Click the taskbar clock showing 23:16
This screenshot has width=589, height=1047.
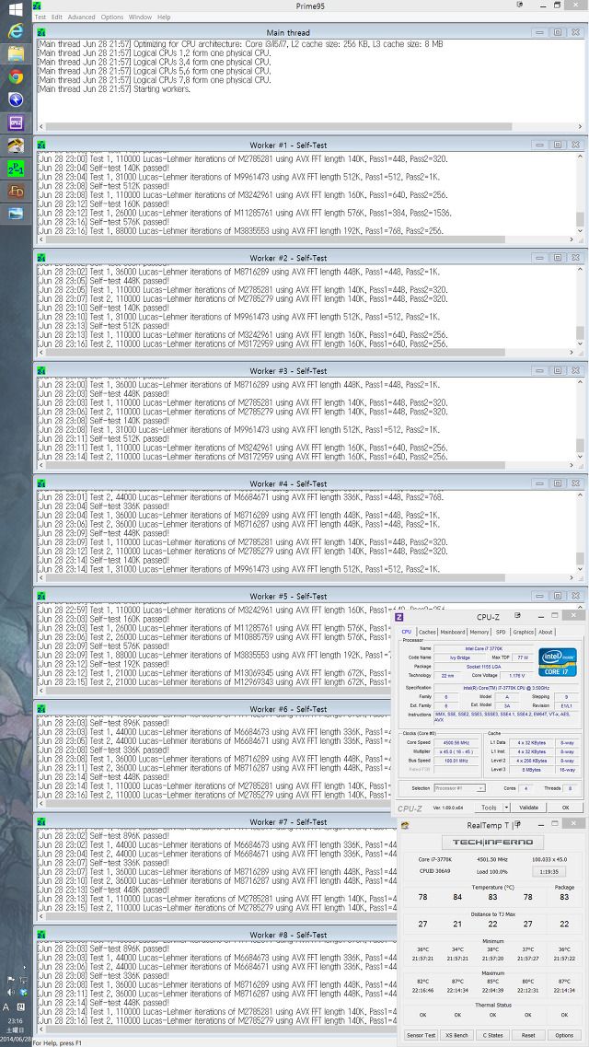click(x=16, y=1021)
